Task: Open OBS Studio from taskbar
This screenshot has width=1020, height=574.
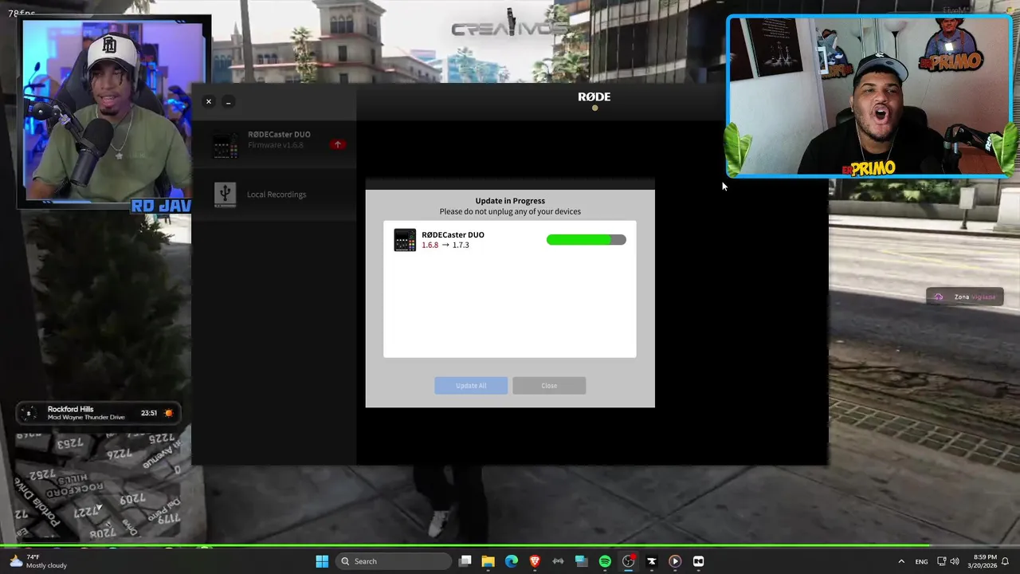Action: [x=628, y=561]
